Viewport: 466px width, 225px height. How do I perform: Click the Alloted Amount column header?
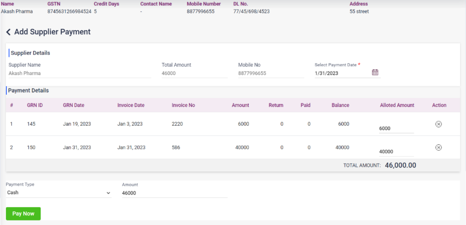pos(397,105)
